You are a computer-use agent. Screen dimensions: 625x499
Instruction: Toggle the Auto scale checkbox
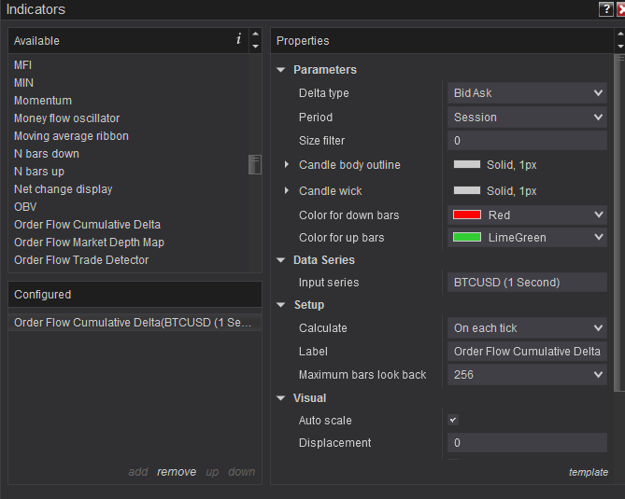[x=453, y=421]
